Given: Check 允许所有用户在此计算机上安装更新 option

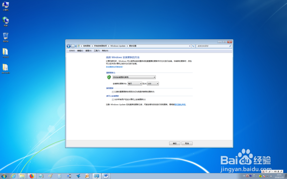Looking at the screenshot, I should (x=113, y=100).
